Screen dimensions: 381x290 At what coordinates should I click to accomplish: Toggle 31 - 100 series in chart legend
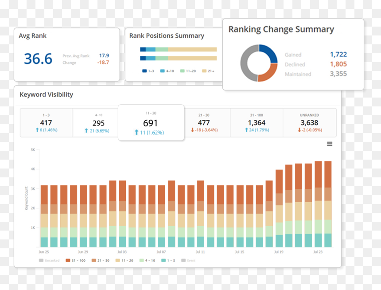76,260
